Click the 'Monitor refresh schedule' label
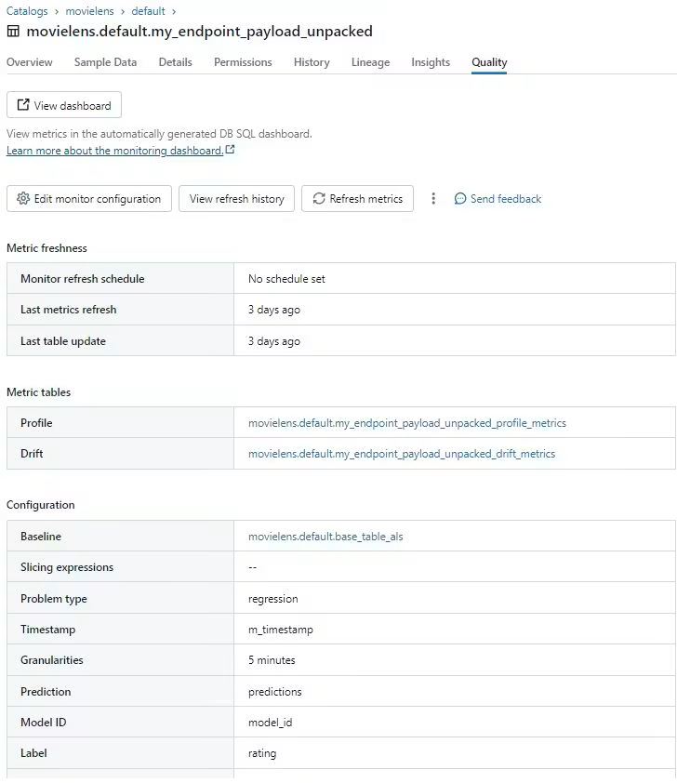Image resolution: width=677 pixels, height=783 pixels. (x=83, y=279)
